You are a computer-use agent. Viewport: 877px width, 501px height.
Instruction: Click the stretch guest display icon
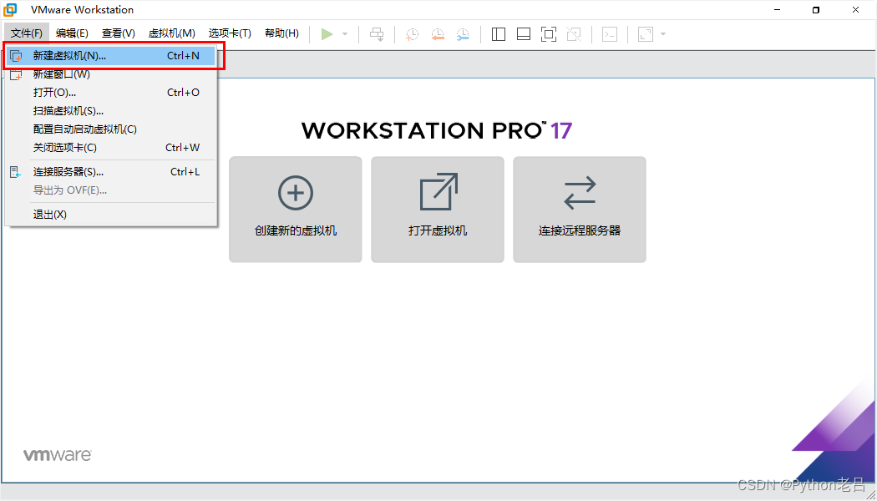[646, 34]
